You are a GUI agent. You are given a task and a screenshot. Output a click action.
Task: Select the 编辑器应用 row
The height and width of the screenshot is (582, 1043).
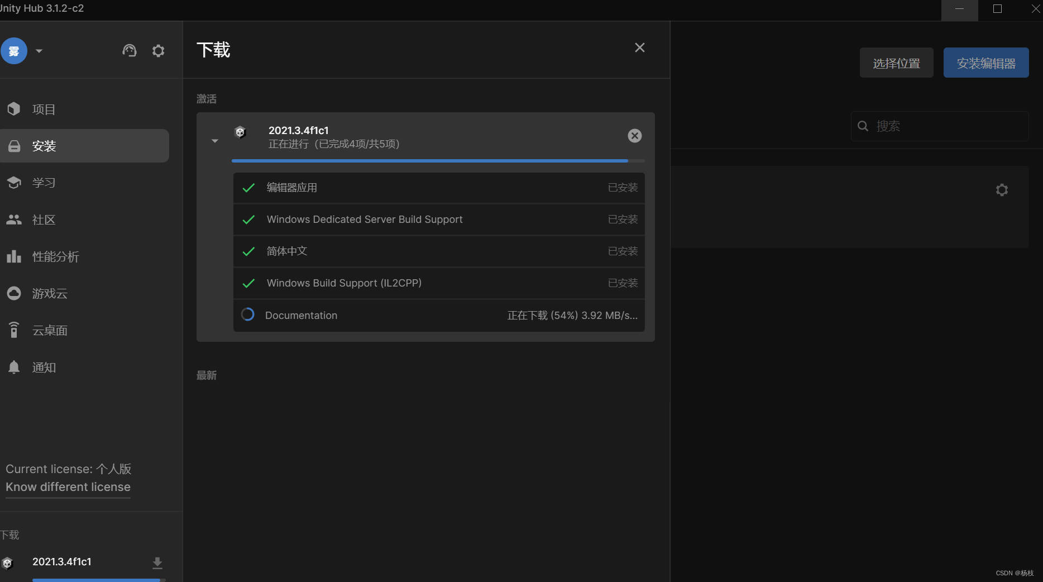439,188
